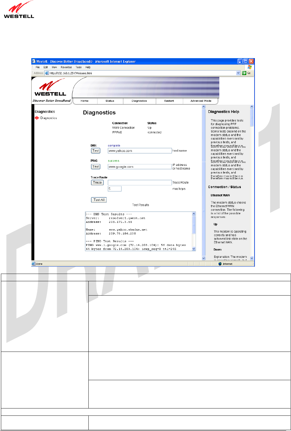291x431 pixels.
Task: Open the Help menu
Action: click(x=88, y=67)
